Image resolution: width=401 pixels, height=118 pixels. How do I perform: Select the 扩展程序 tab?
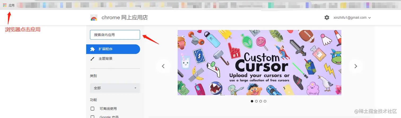coord(113,49)
